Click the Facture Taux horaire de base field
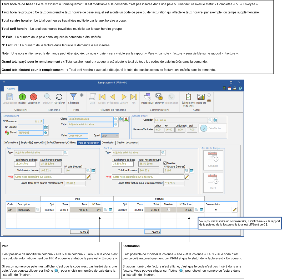 123,164
